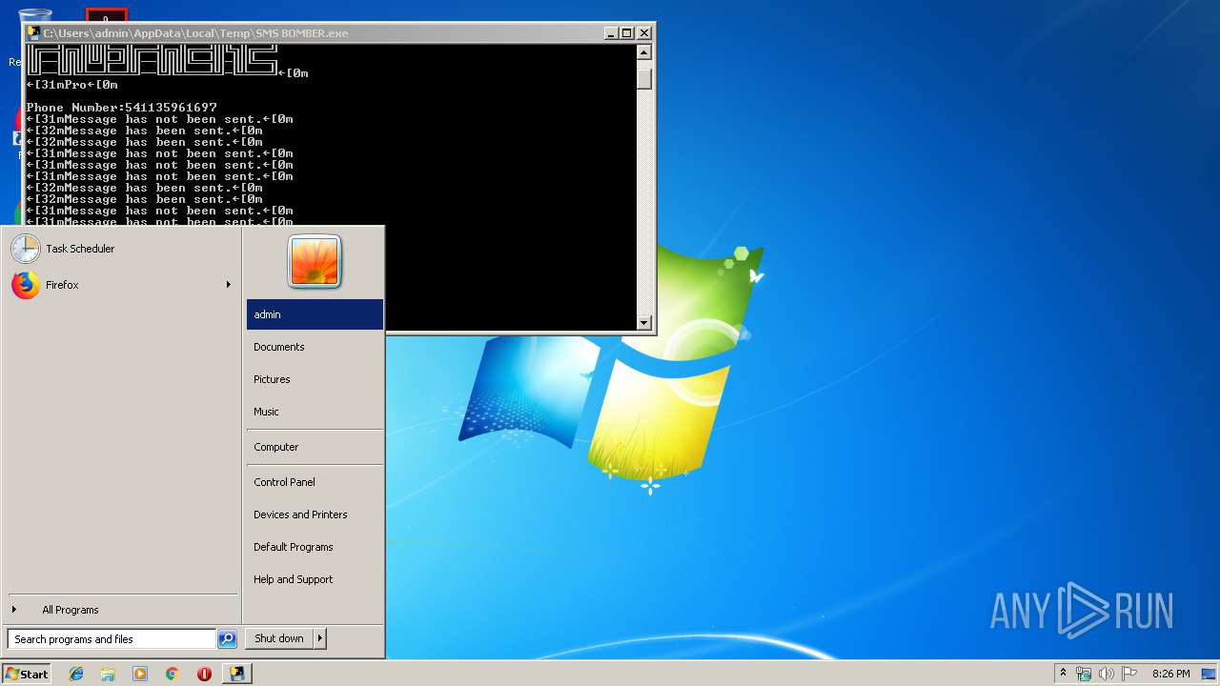1220x686 pixels.
Task: Close the SMS BOMBER console window
Action: [x=643, y=32]
